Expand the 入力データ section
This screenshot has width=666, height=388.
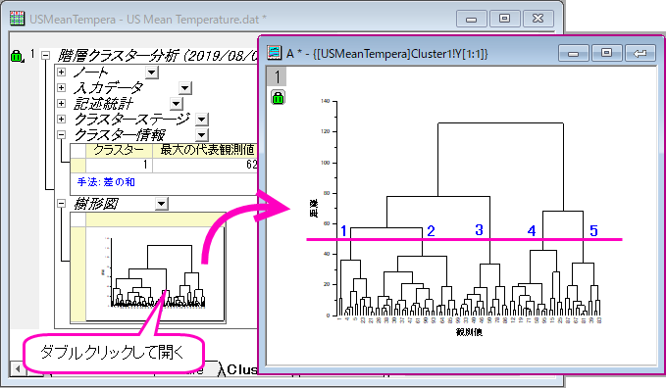(61, 88)
